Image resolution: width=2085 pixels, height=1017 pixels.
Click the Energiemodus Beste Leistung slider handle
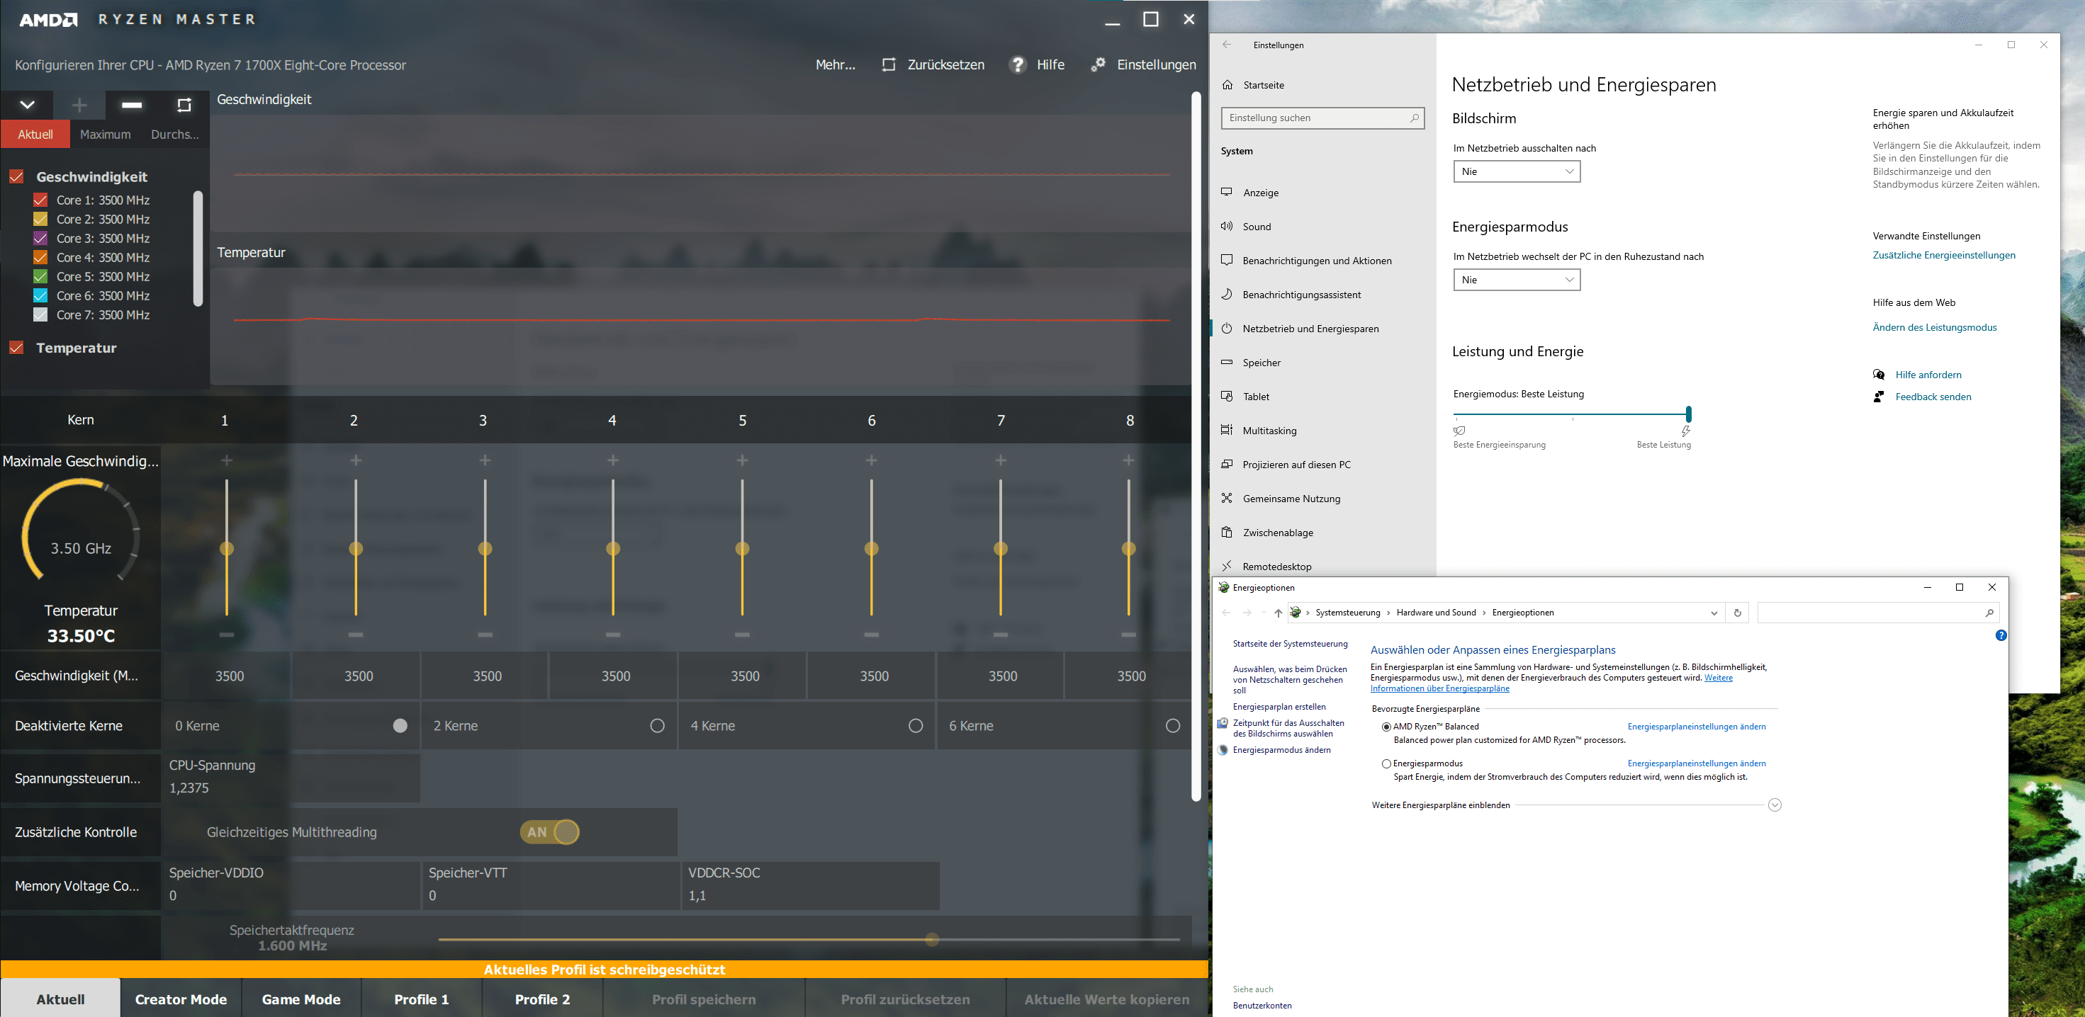click(x=1688, y=414)
